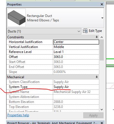This screenshot has width=114, height=124.
Task: Collapse the Mechanical section
Action: click(x=97, y=77)
